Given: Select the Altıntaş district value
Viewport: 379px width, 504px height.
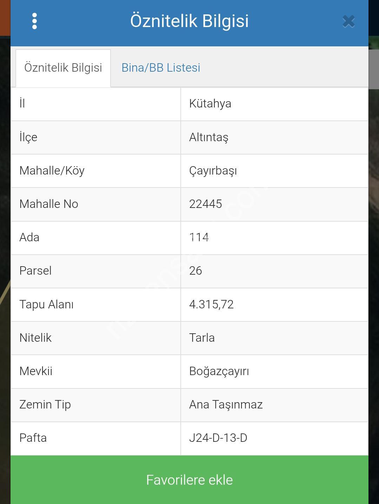Looking at the screenshot, I should click(209, 137).
